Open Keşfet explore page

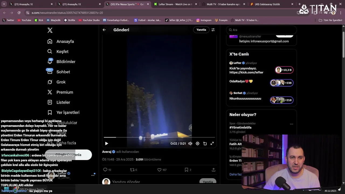[58, 51]
